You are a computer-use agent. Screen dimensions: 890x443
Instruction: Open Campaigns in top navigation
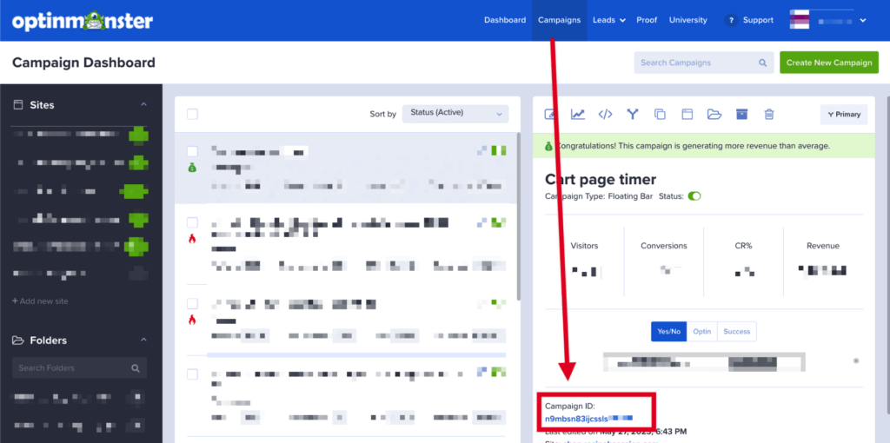tap(559, 20)
